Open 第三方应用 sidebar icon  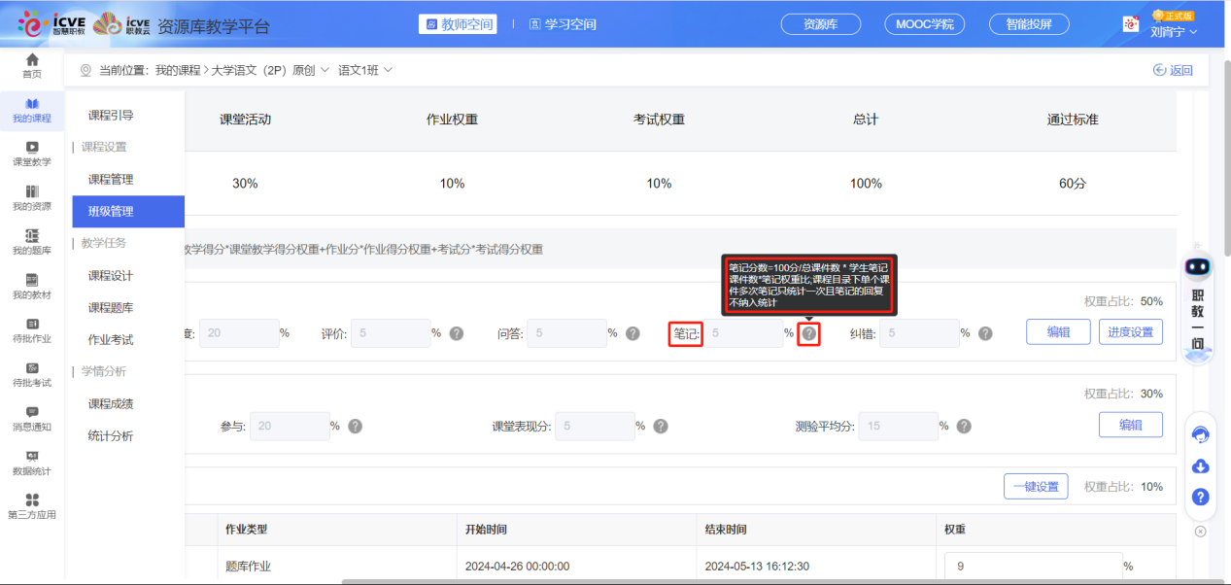pos(32,505)
